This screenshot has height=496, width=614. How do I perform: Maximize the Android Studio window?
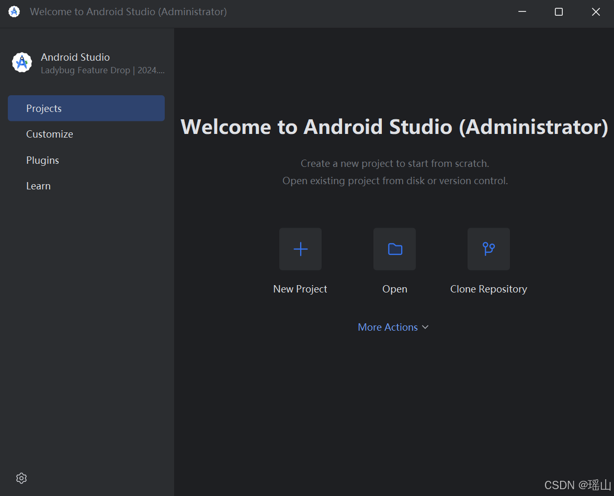pos(559,12)
